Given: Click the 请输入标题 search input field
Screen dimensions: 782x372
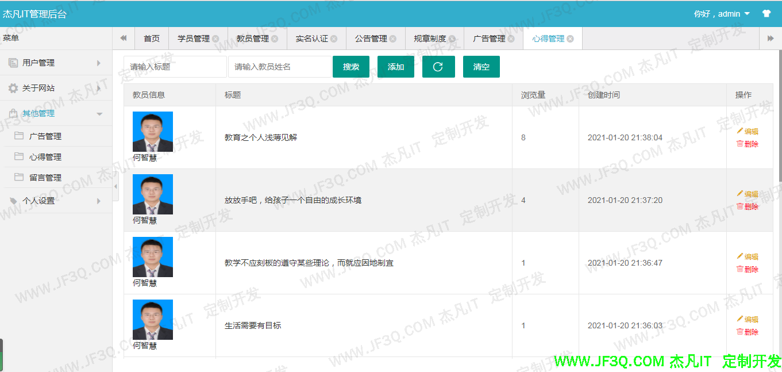Looking at the screenshot, I should (174, 66).
